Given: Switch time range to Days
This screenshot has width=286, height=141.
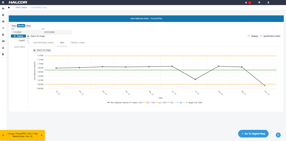Looking at the screenshot, I should pyautogui.click(x=14, y=26).
